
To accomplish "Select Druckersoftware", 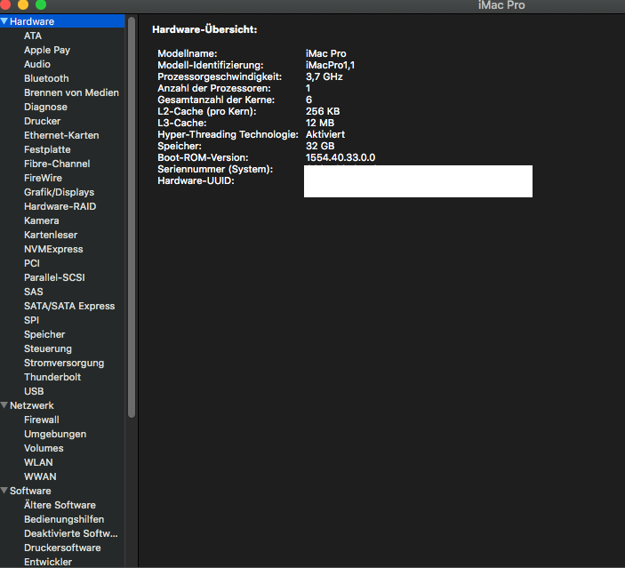I will coord(62,548).
